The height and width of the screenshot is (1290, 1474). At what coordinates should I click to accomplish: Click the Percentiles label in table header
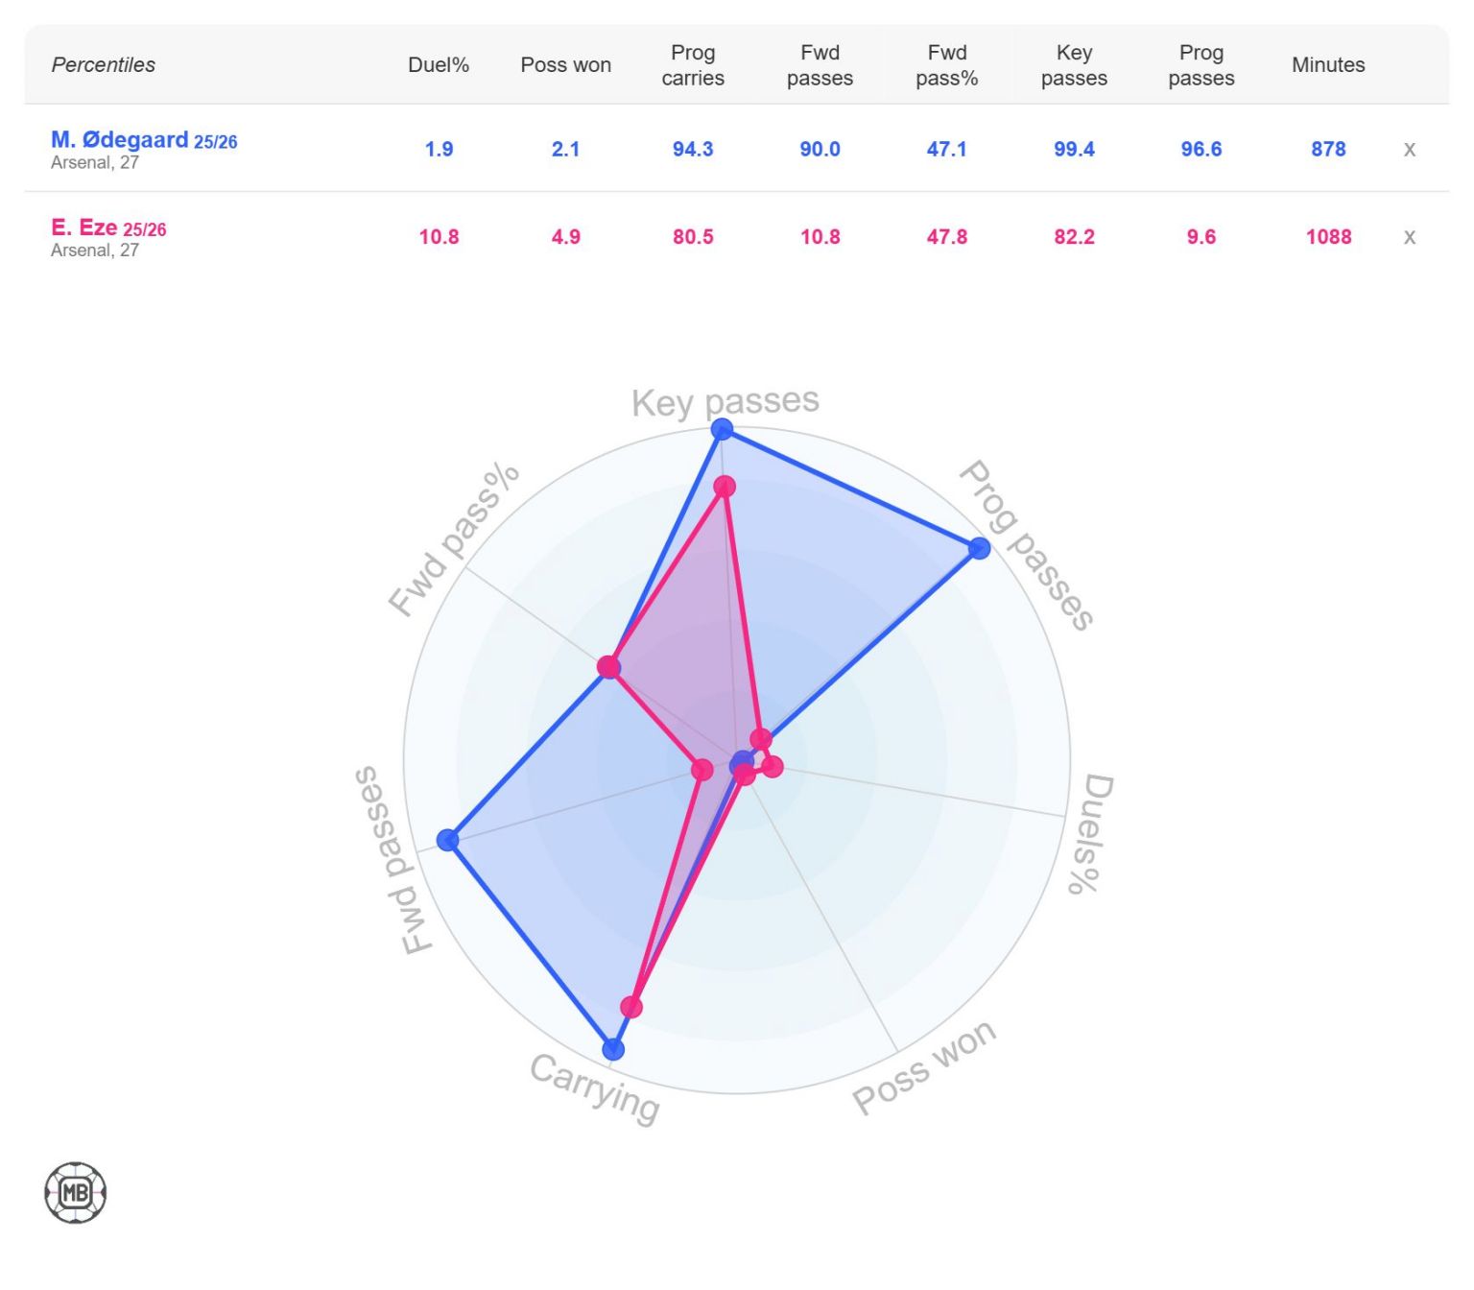103,64
